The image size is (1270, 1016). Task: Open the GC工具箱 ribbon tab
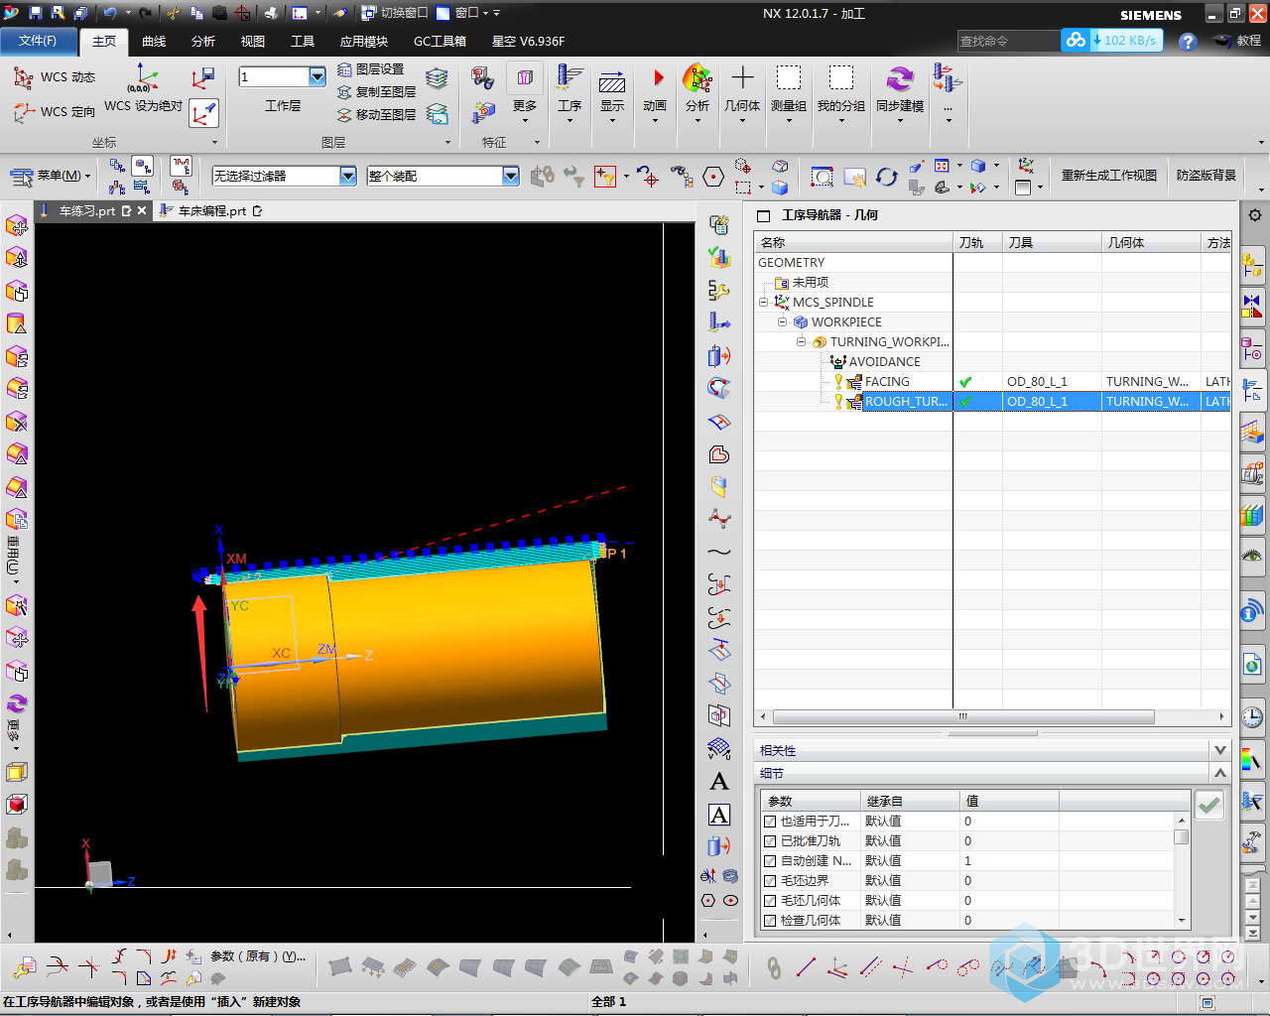click(440, 41)
